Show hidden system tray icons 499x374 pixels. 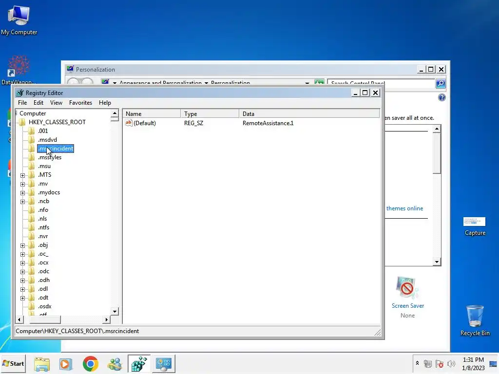click(417, 363)
